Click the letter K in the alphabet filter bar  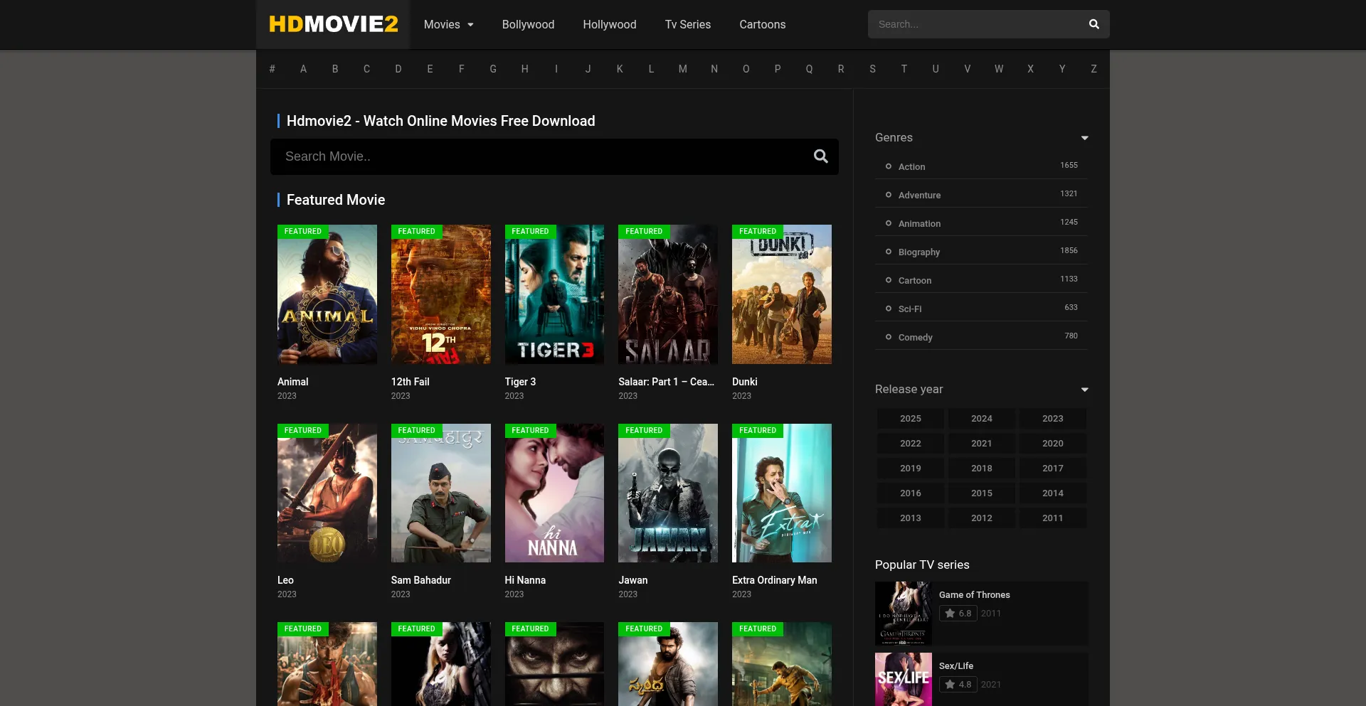(619, 69)
